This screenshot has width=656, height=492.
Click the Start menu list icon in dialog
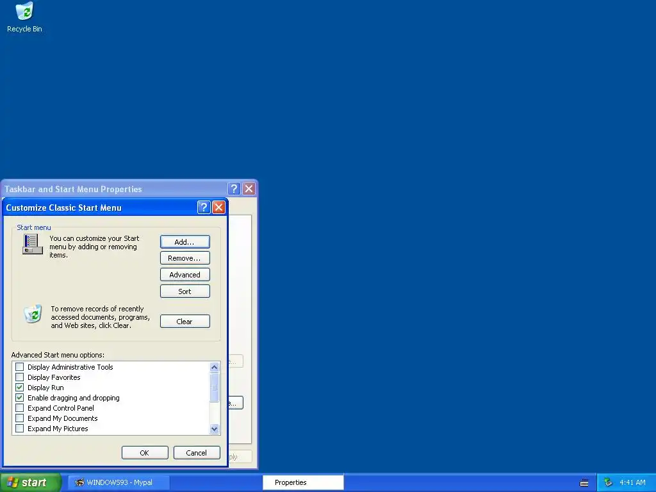coord(32,244)
